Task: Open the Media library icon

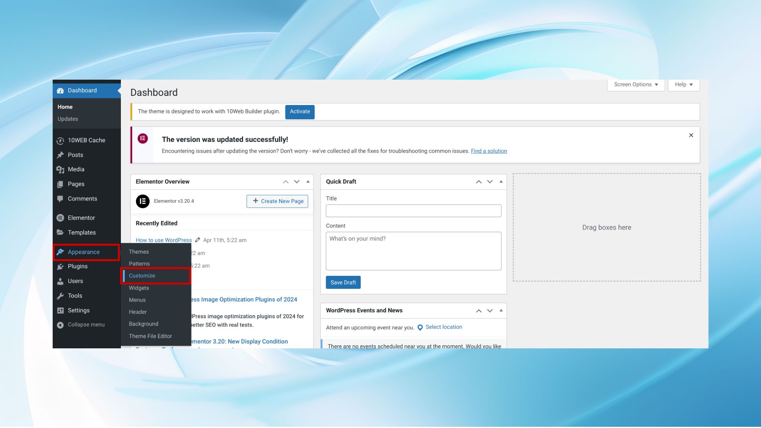Action: pos(60,170)
